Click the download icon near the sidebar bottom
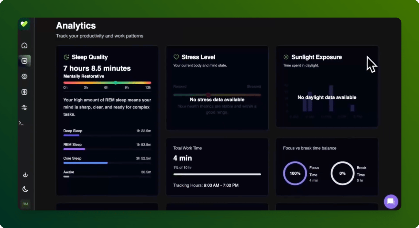419x228 pixels. pyautogui.click(x=25, y=175)
